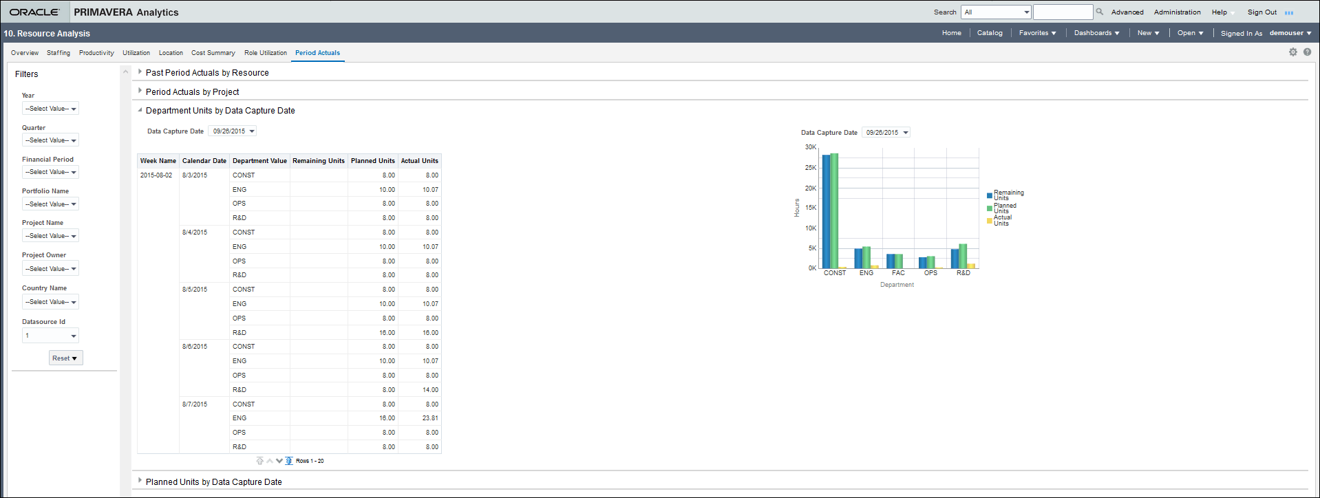Open the Quarter filter dropdown
Viewport: 1320px width, 498px height.
(x=51, y=140)
